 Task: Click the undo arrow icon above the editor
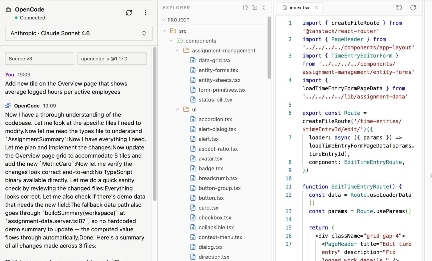tap(399, 8)
